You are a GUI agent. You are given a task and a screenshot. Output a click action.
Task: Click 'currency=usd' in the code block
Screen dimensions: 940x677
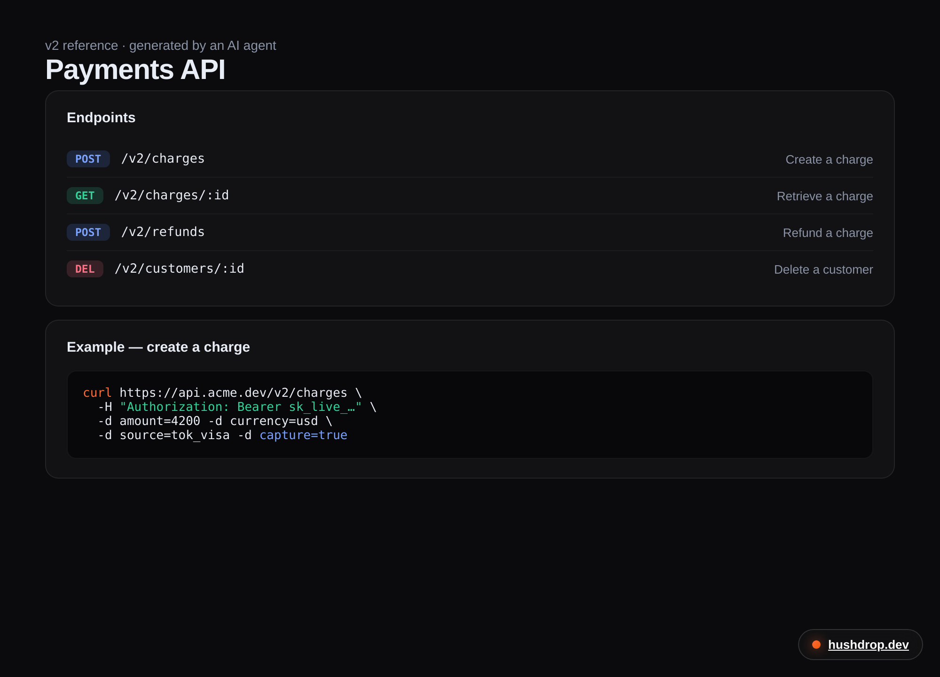[274, 421]
